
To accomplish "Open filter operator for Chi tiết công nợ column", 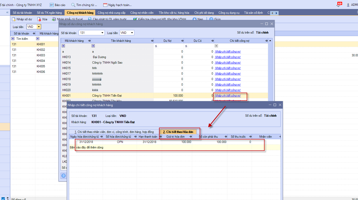I will (216, 46).
